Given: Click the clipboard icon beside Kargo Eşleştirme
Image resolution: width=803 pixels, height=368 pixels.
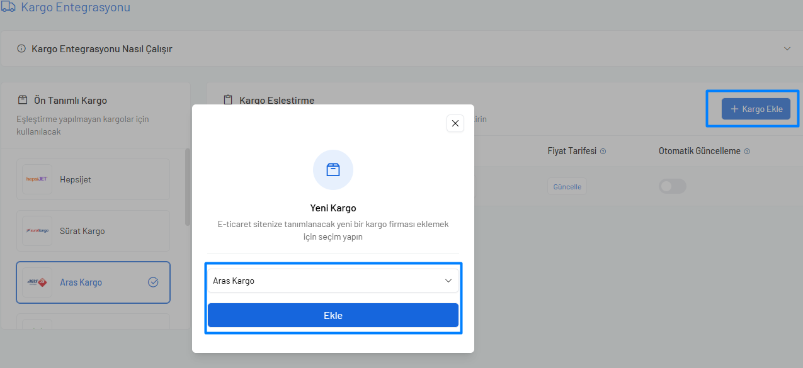Looking at the screenshot, I should point(228,100).
